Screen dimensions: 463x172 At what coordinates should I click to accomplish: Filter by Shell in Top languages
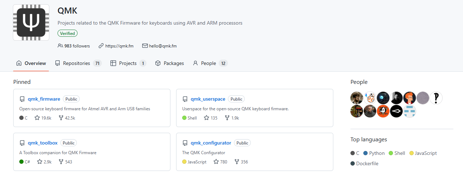click(397, 153)
